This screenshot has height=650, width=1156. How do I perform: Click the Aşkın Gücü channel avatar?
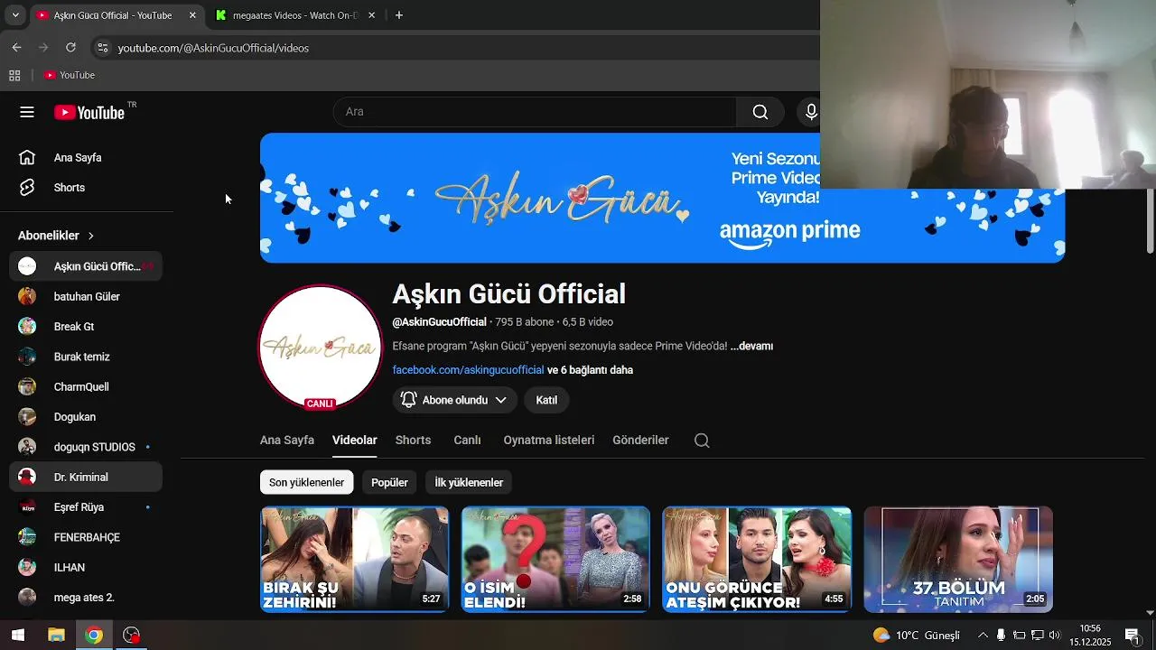[321, 348]
